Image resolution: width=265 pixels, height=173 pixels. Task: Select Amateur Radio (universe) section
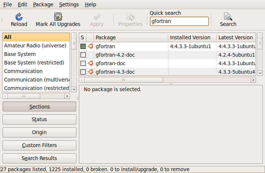pyautogui.click(x=35, y=46)
